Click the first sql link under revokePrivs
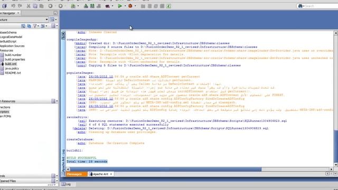This screenshot has width=338, height=190. pos(82,121)
